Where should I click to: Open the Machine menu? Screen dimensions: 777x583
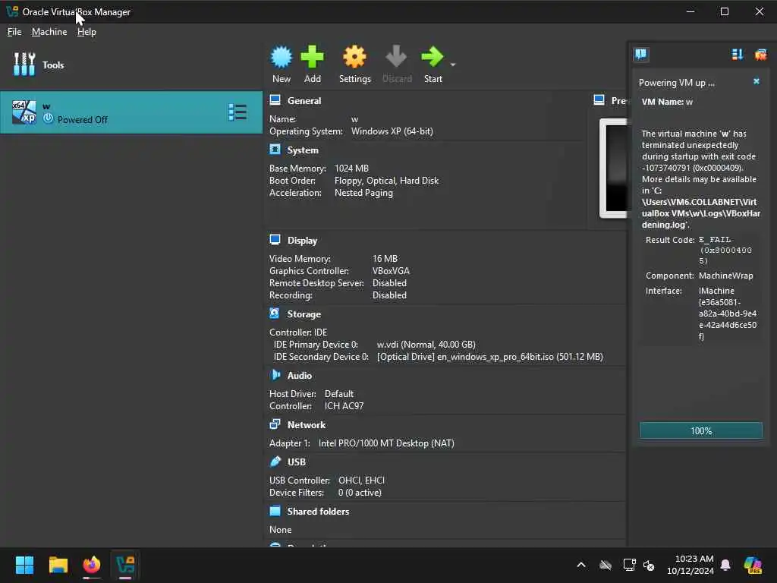49,32
